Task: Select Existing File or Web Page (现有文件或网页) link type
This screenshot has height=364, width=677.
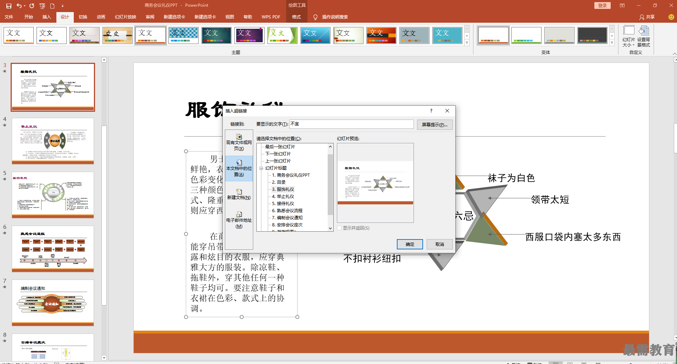Action: click(239, 143)
